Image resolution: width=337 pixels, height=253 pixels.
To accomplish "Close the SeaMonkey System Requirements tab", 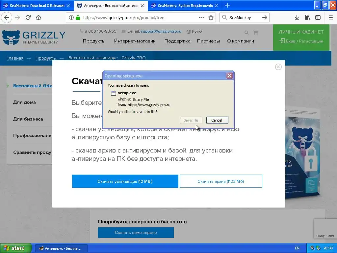I will (x=216, y=6).
